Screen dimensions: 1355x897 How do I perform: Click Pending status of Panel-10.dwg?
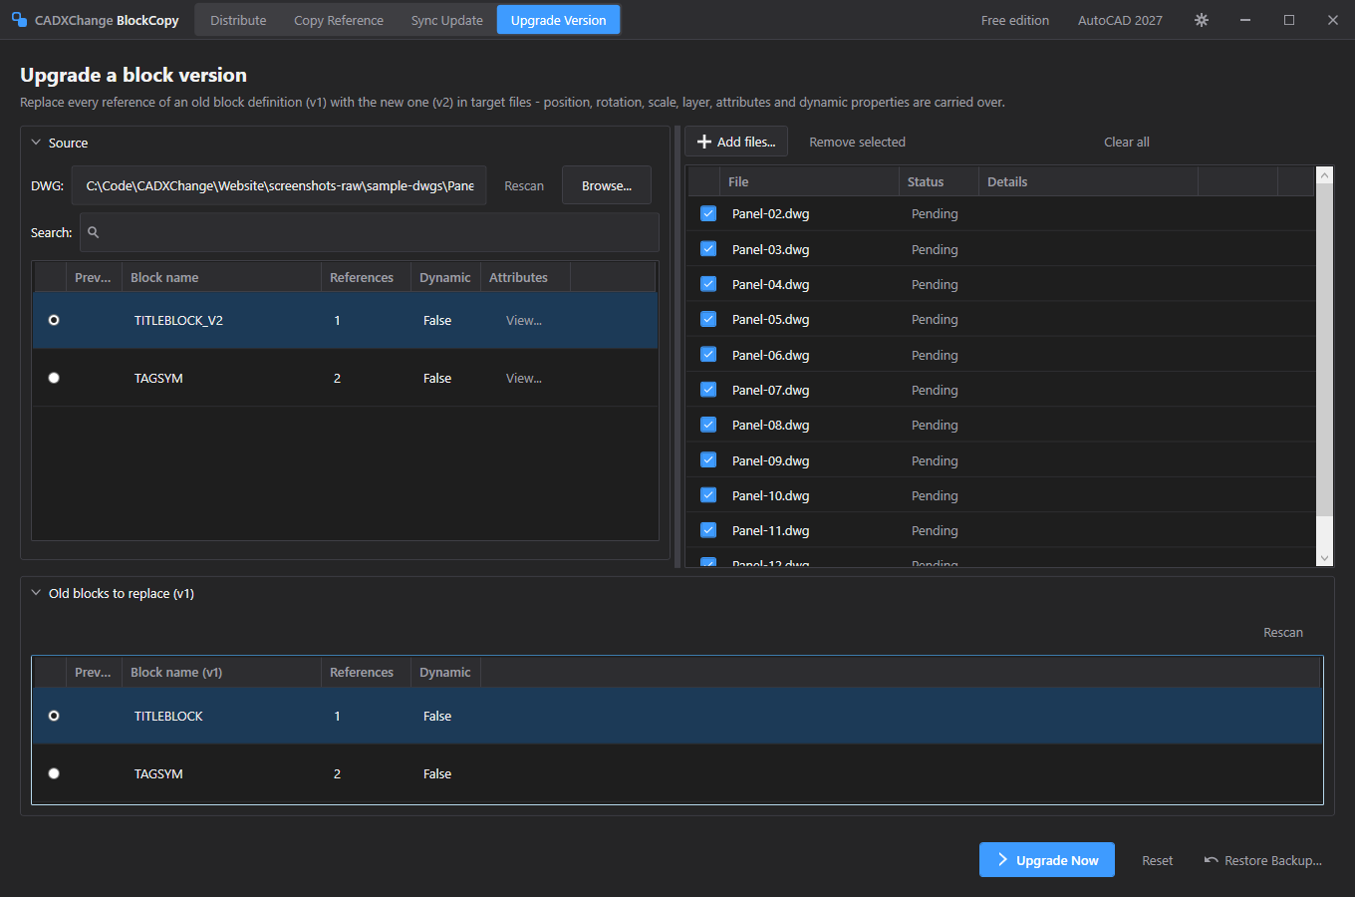click(x=935, y=495)
